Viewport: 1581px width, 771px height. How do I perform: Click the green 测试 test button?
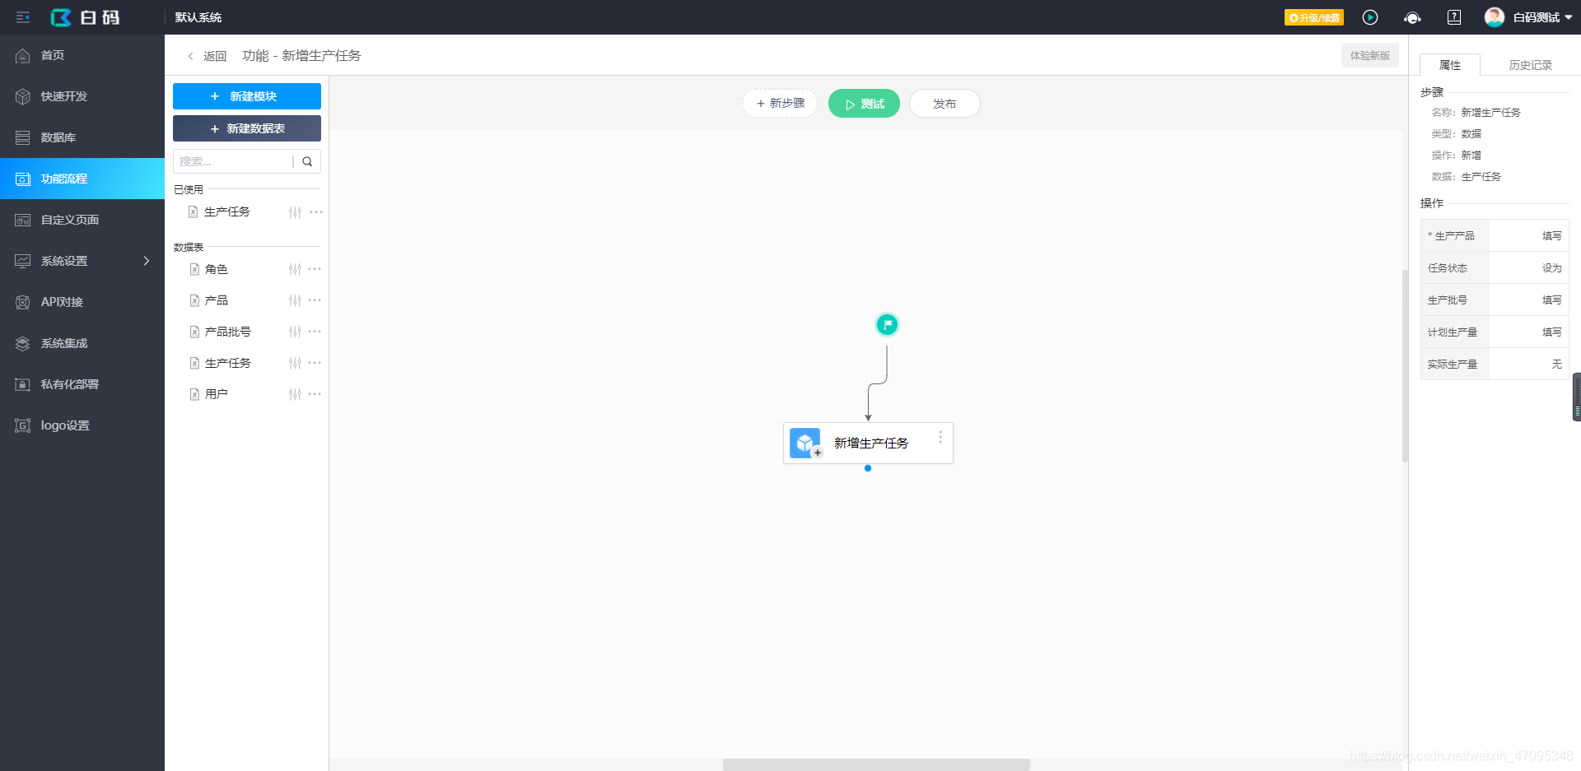(864, 104)
